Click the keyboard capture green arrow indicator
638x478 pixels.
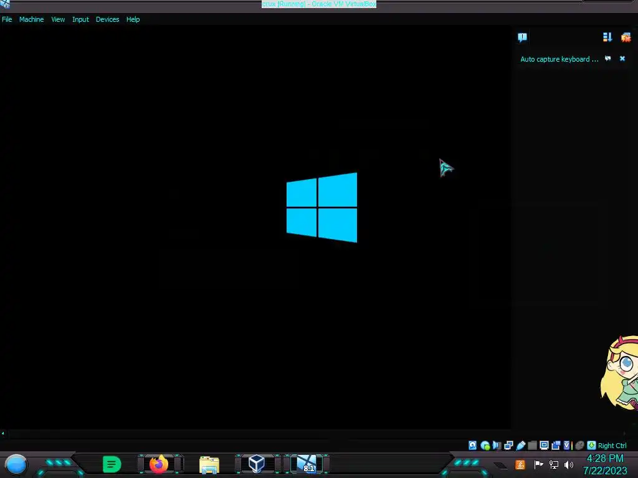pyautogui.click(x=592, y=446)
